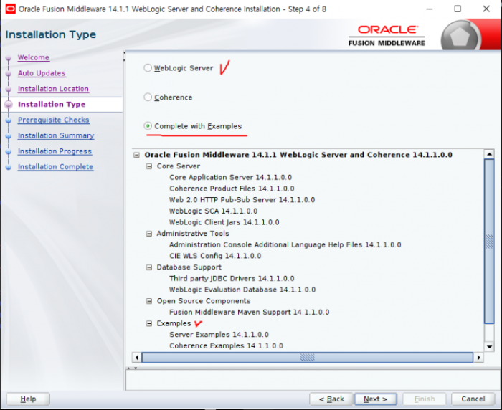Viewport: 502px width, 410px height.
Task: Jump to Prerequisite Checks step
Action: click(x=54, y=120)
